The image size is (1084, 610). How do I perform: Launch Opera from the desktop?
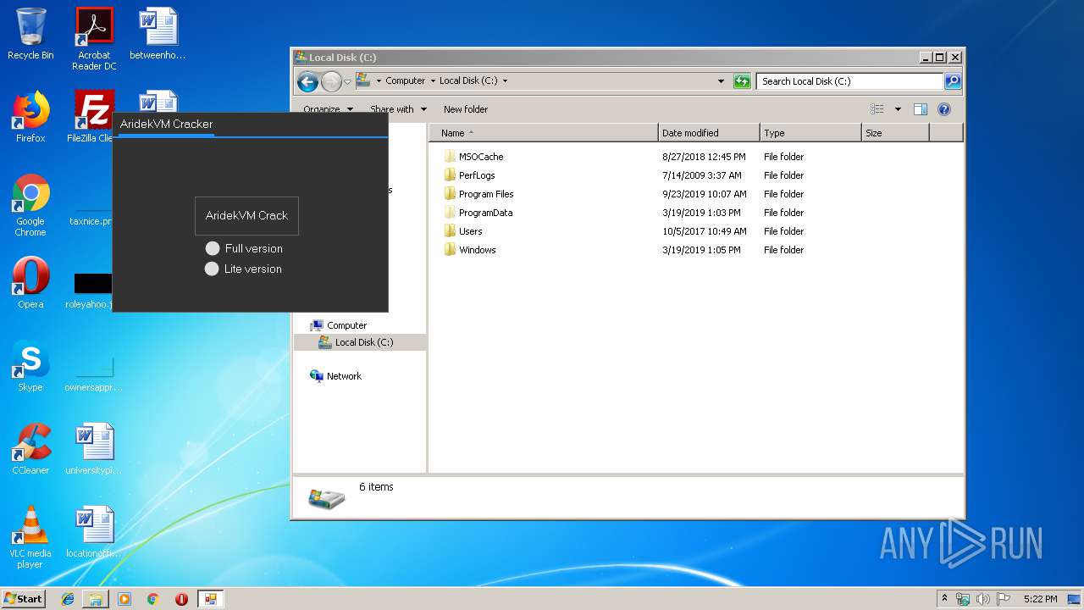tap(30, 283)
